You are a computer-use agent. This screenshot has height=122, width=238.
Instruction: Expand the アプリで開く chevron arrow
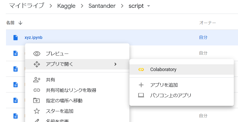coord(115,64)
